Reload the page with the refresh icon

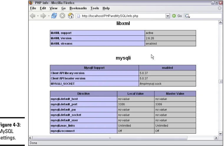pyautogui.click(x=54, y=16)
